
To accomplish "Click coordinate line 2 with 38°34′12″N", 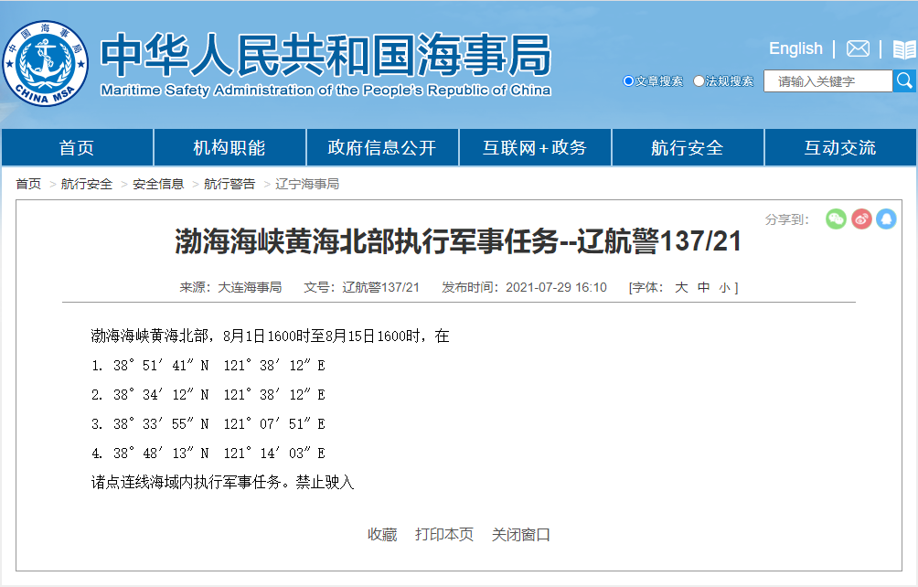I will [x=208, y=394].
